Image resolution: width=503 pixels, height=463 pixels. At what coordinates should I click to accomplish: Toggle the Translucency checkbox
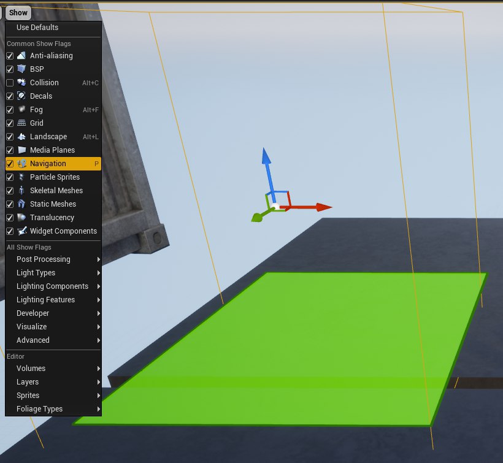coord(10,217)
